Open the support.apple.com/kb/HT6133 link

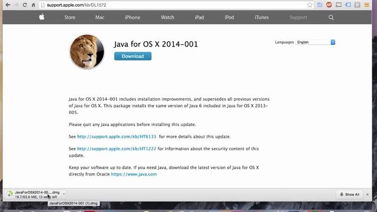click(x=117, y=137)
